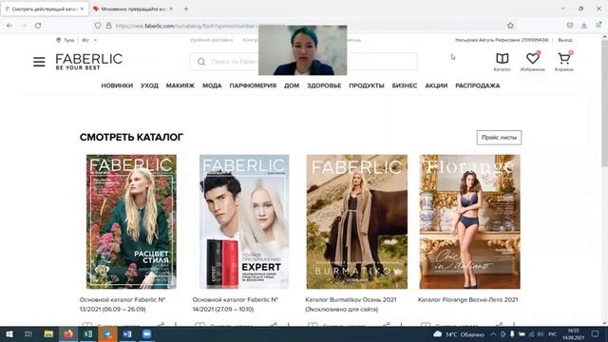Open the БИЗНЕС menu item
This screenshot has height=342, width=608.
coord(405,85)
